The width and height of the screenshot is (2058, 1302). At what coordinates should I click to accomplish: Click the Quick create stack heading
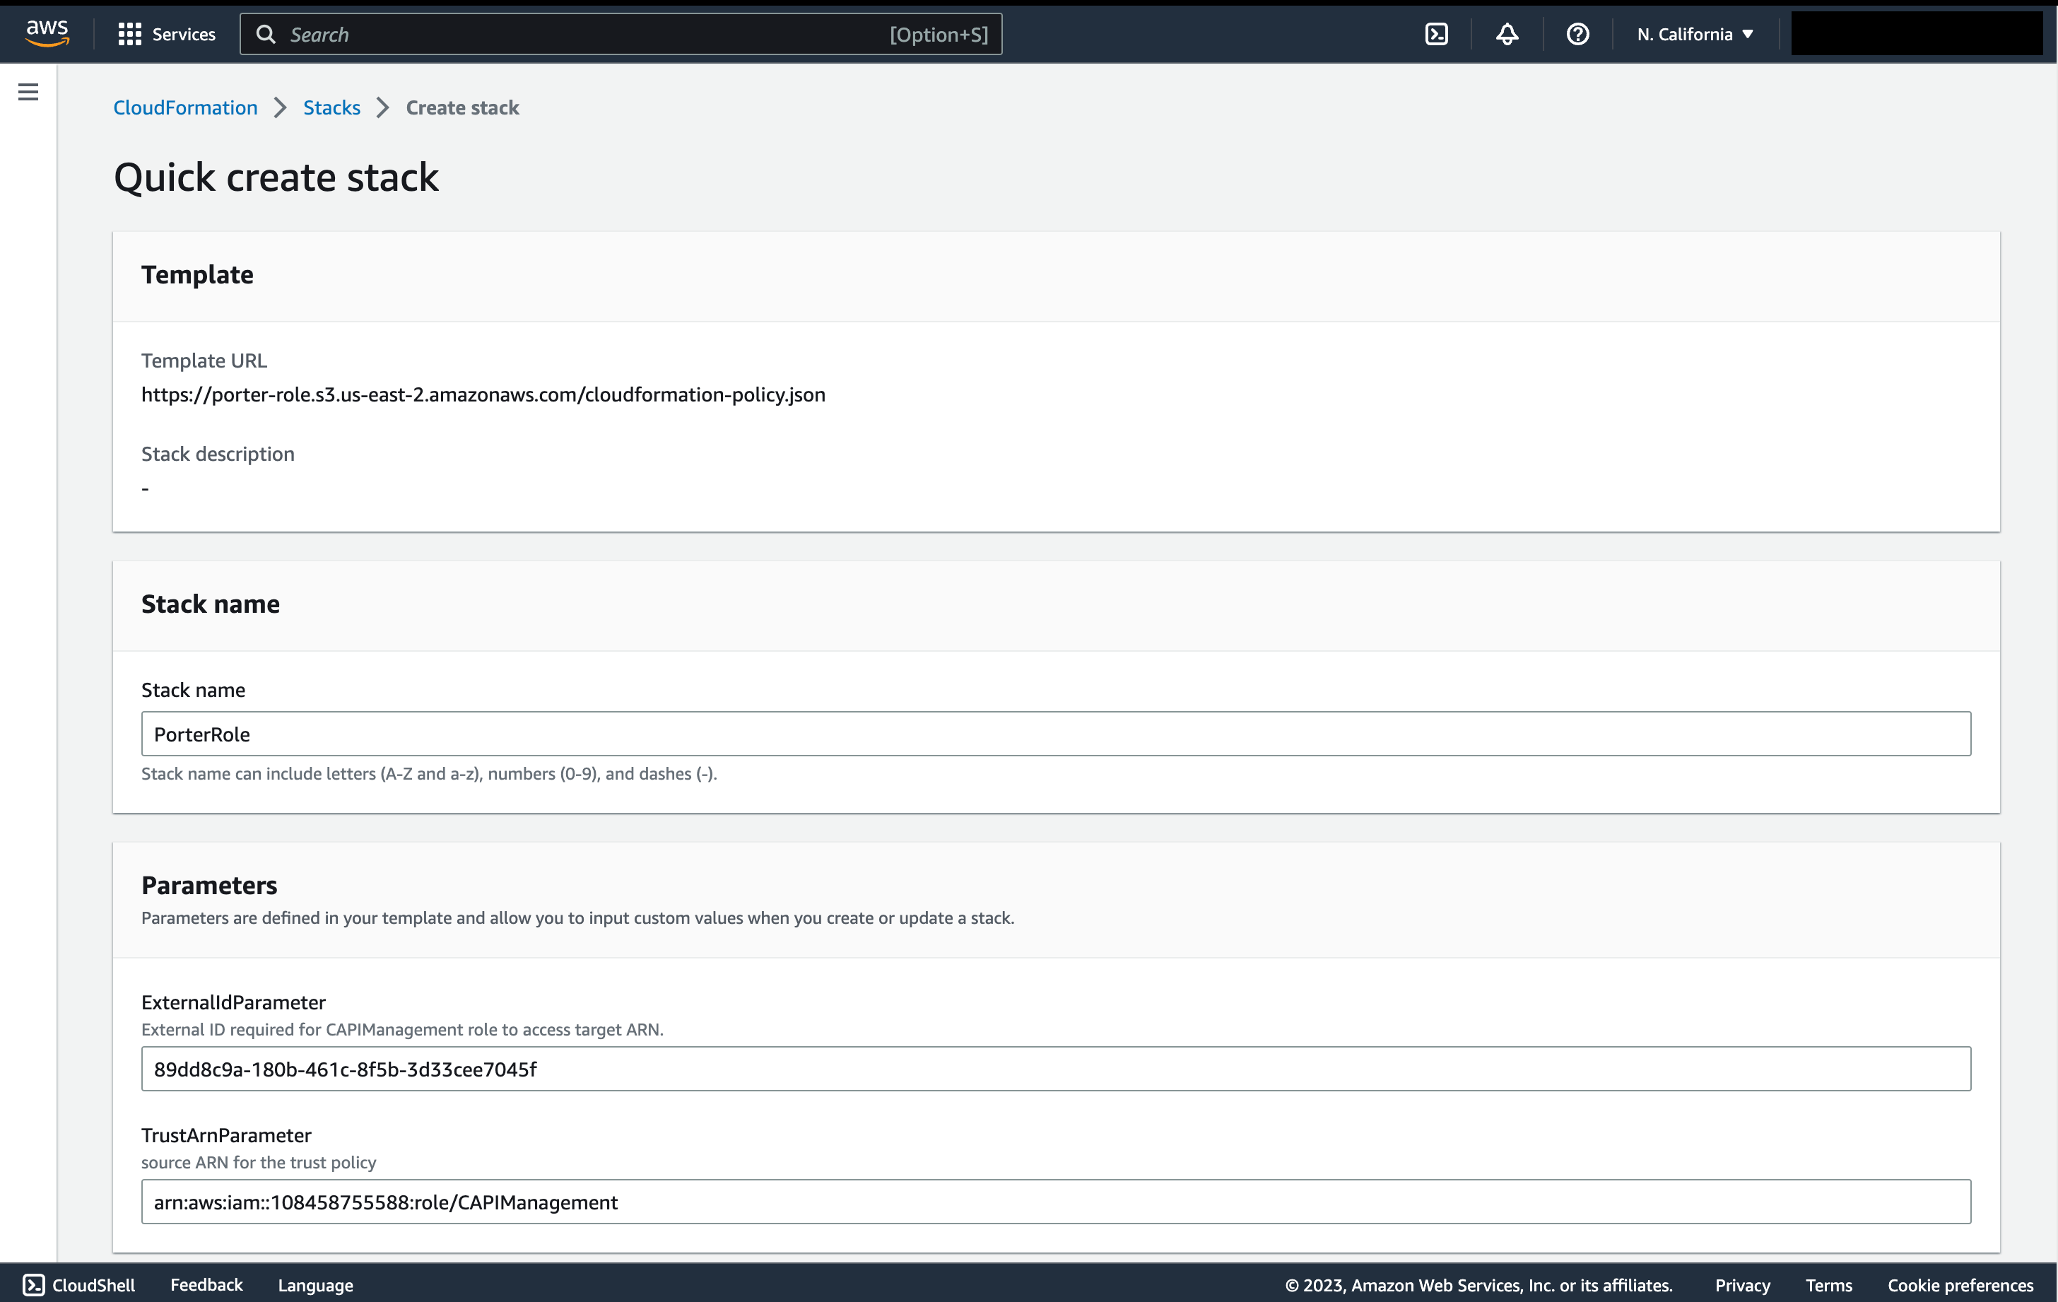pyautogui.click(x=276, y=177)
